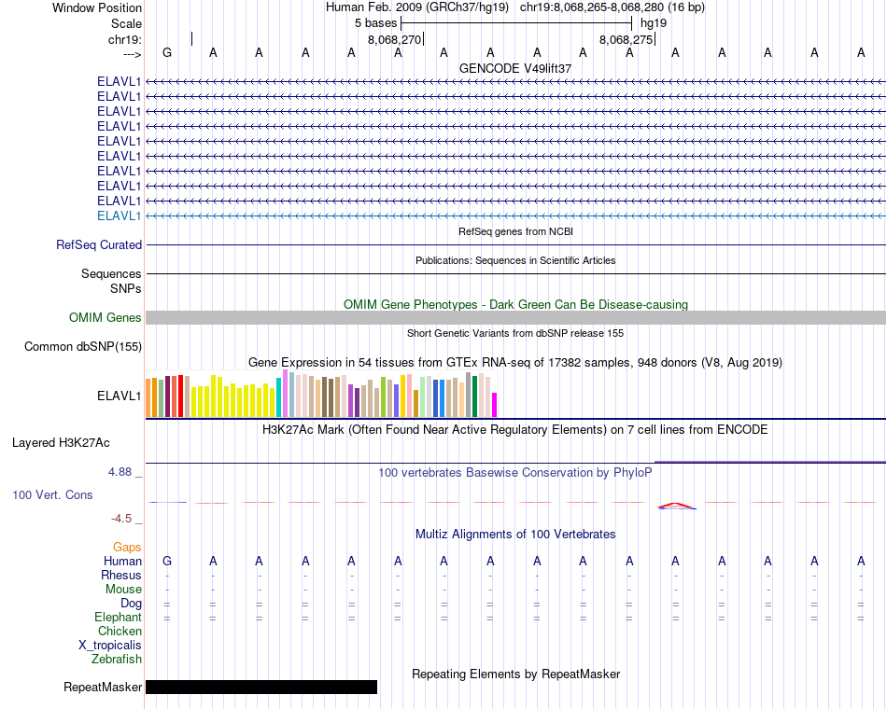Screen dimensions: 887x709
Task: Click the Elephant species label
Action: [x=118, y=617]
